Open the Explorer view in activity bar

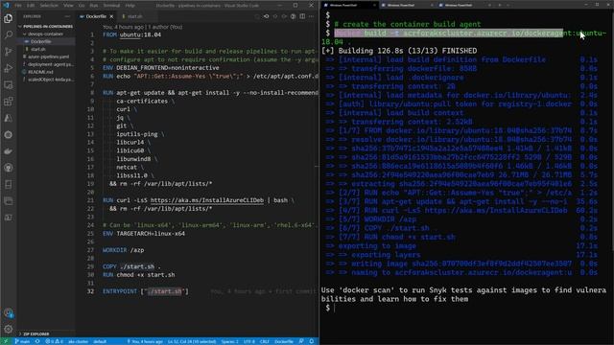click(x=9, y=18)
